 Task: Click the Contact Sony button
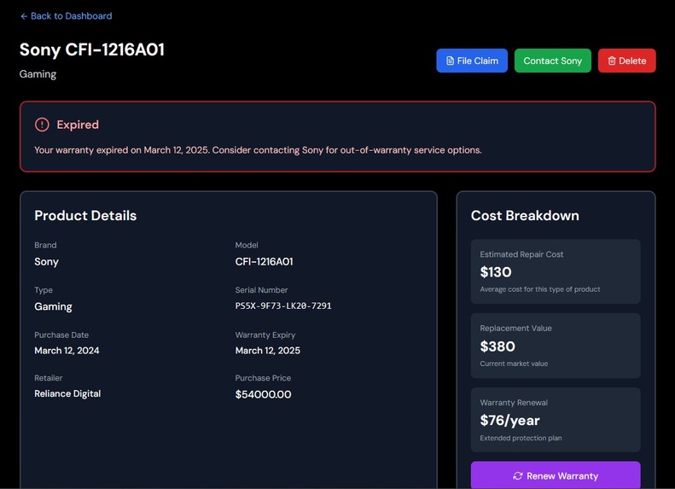pos(553,61)
